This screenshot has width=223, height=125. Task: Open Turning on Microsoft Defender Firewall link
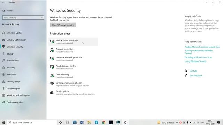[199, 52]
